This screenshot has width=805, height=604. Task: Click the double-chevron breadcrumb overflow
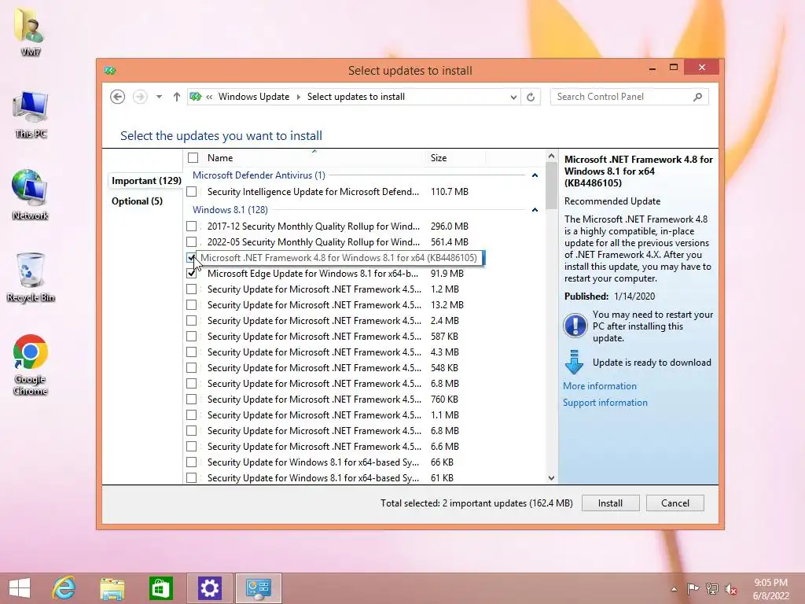pos(209,97)
